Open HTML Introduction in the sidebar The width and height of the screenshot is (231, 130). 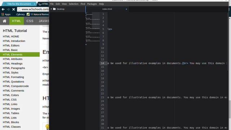point(14,41)
